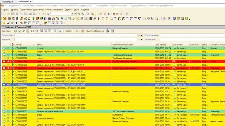225x126 pixels.
Task: Select row СПН0037991 with theme Ко по 41
Action: tap(113, 48)
